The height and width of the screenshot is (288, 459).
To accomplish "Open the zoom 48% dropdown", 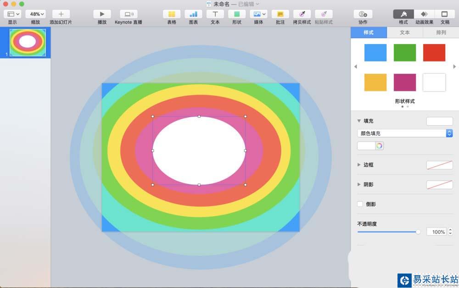I will coord(35,14).
